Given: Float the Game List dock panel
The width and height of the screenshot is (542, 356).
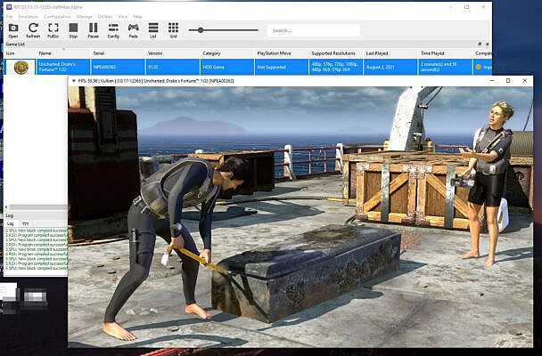Looking at the screenshot, I should coord(480,44).
